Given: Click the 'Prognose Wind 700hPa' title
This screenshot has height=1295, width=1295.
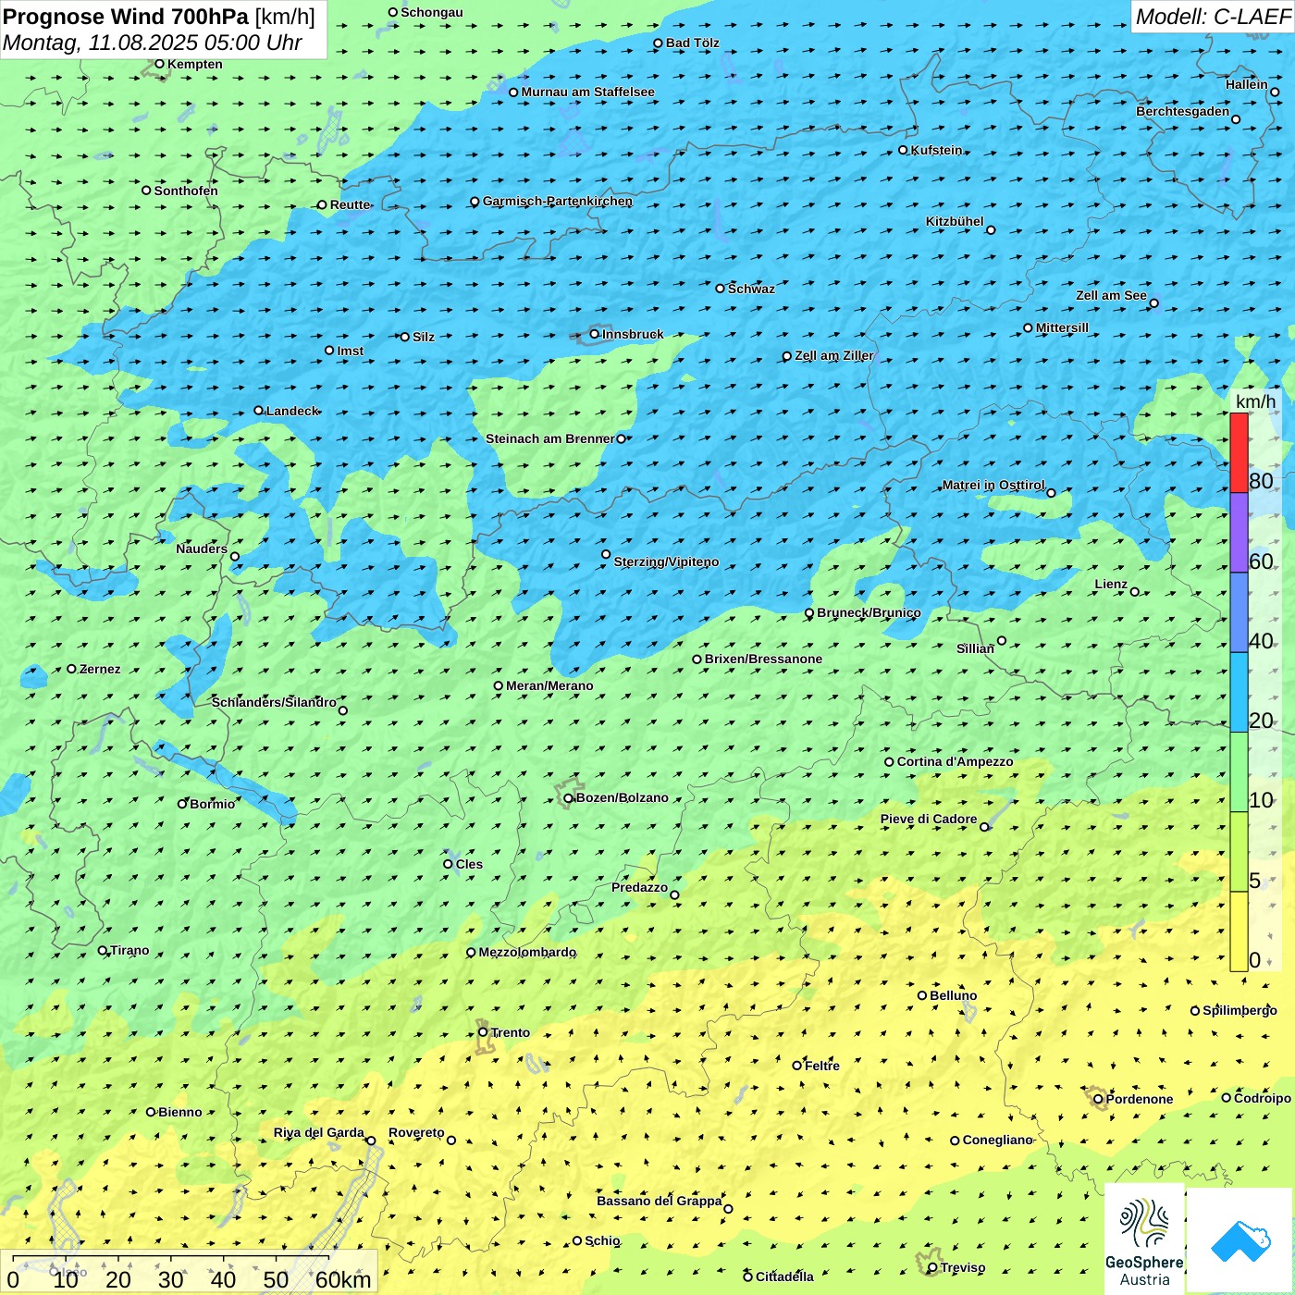Looking at the screenshot, I should pyautogui.click(x=127, y=17).
